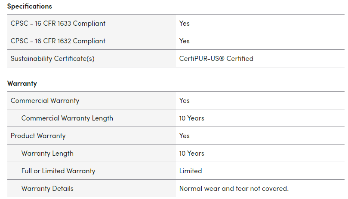Screen dimensions: 348x199
Task: Click the Yes value beside Commercial Warranty
Action: coord(185,101)
